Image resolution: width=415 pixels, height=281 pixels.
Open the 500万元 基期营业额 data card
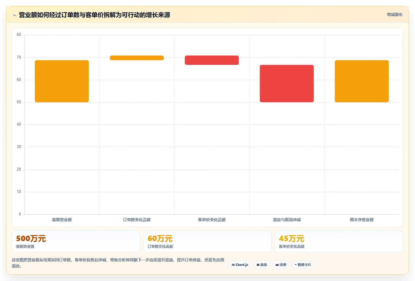[x=76, y=241]
